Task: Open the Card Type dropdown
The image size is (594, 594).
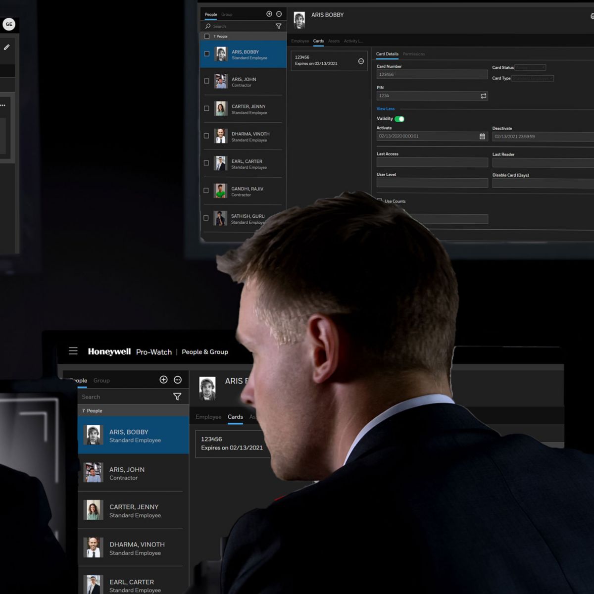Action: click(x=533, y=78)
